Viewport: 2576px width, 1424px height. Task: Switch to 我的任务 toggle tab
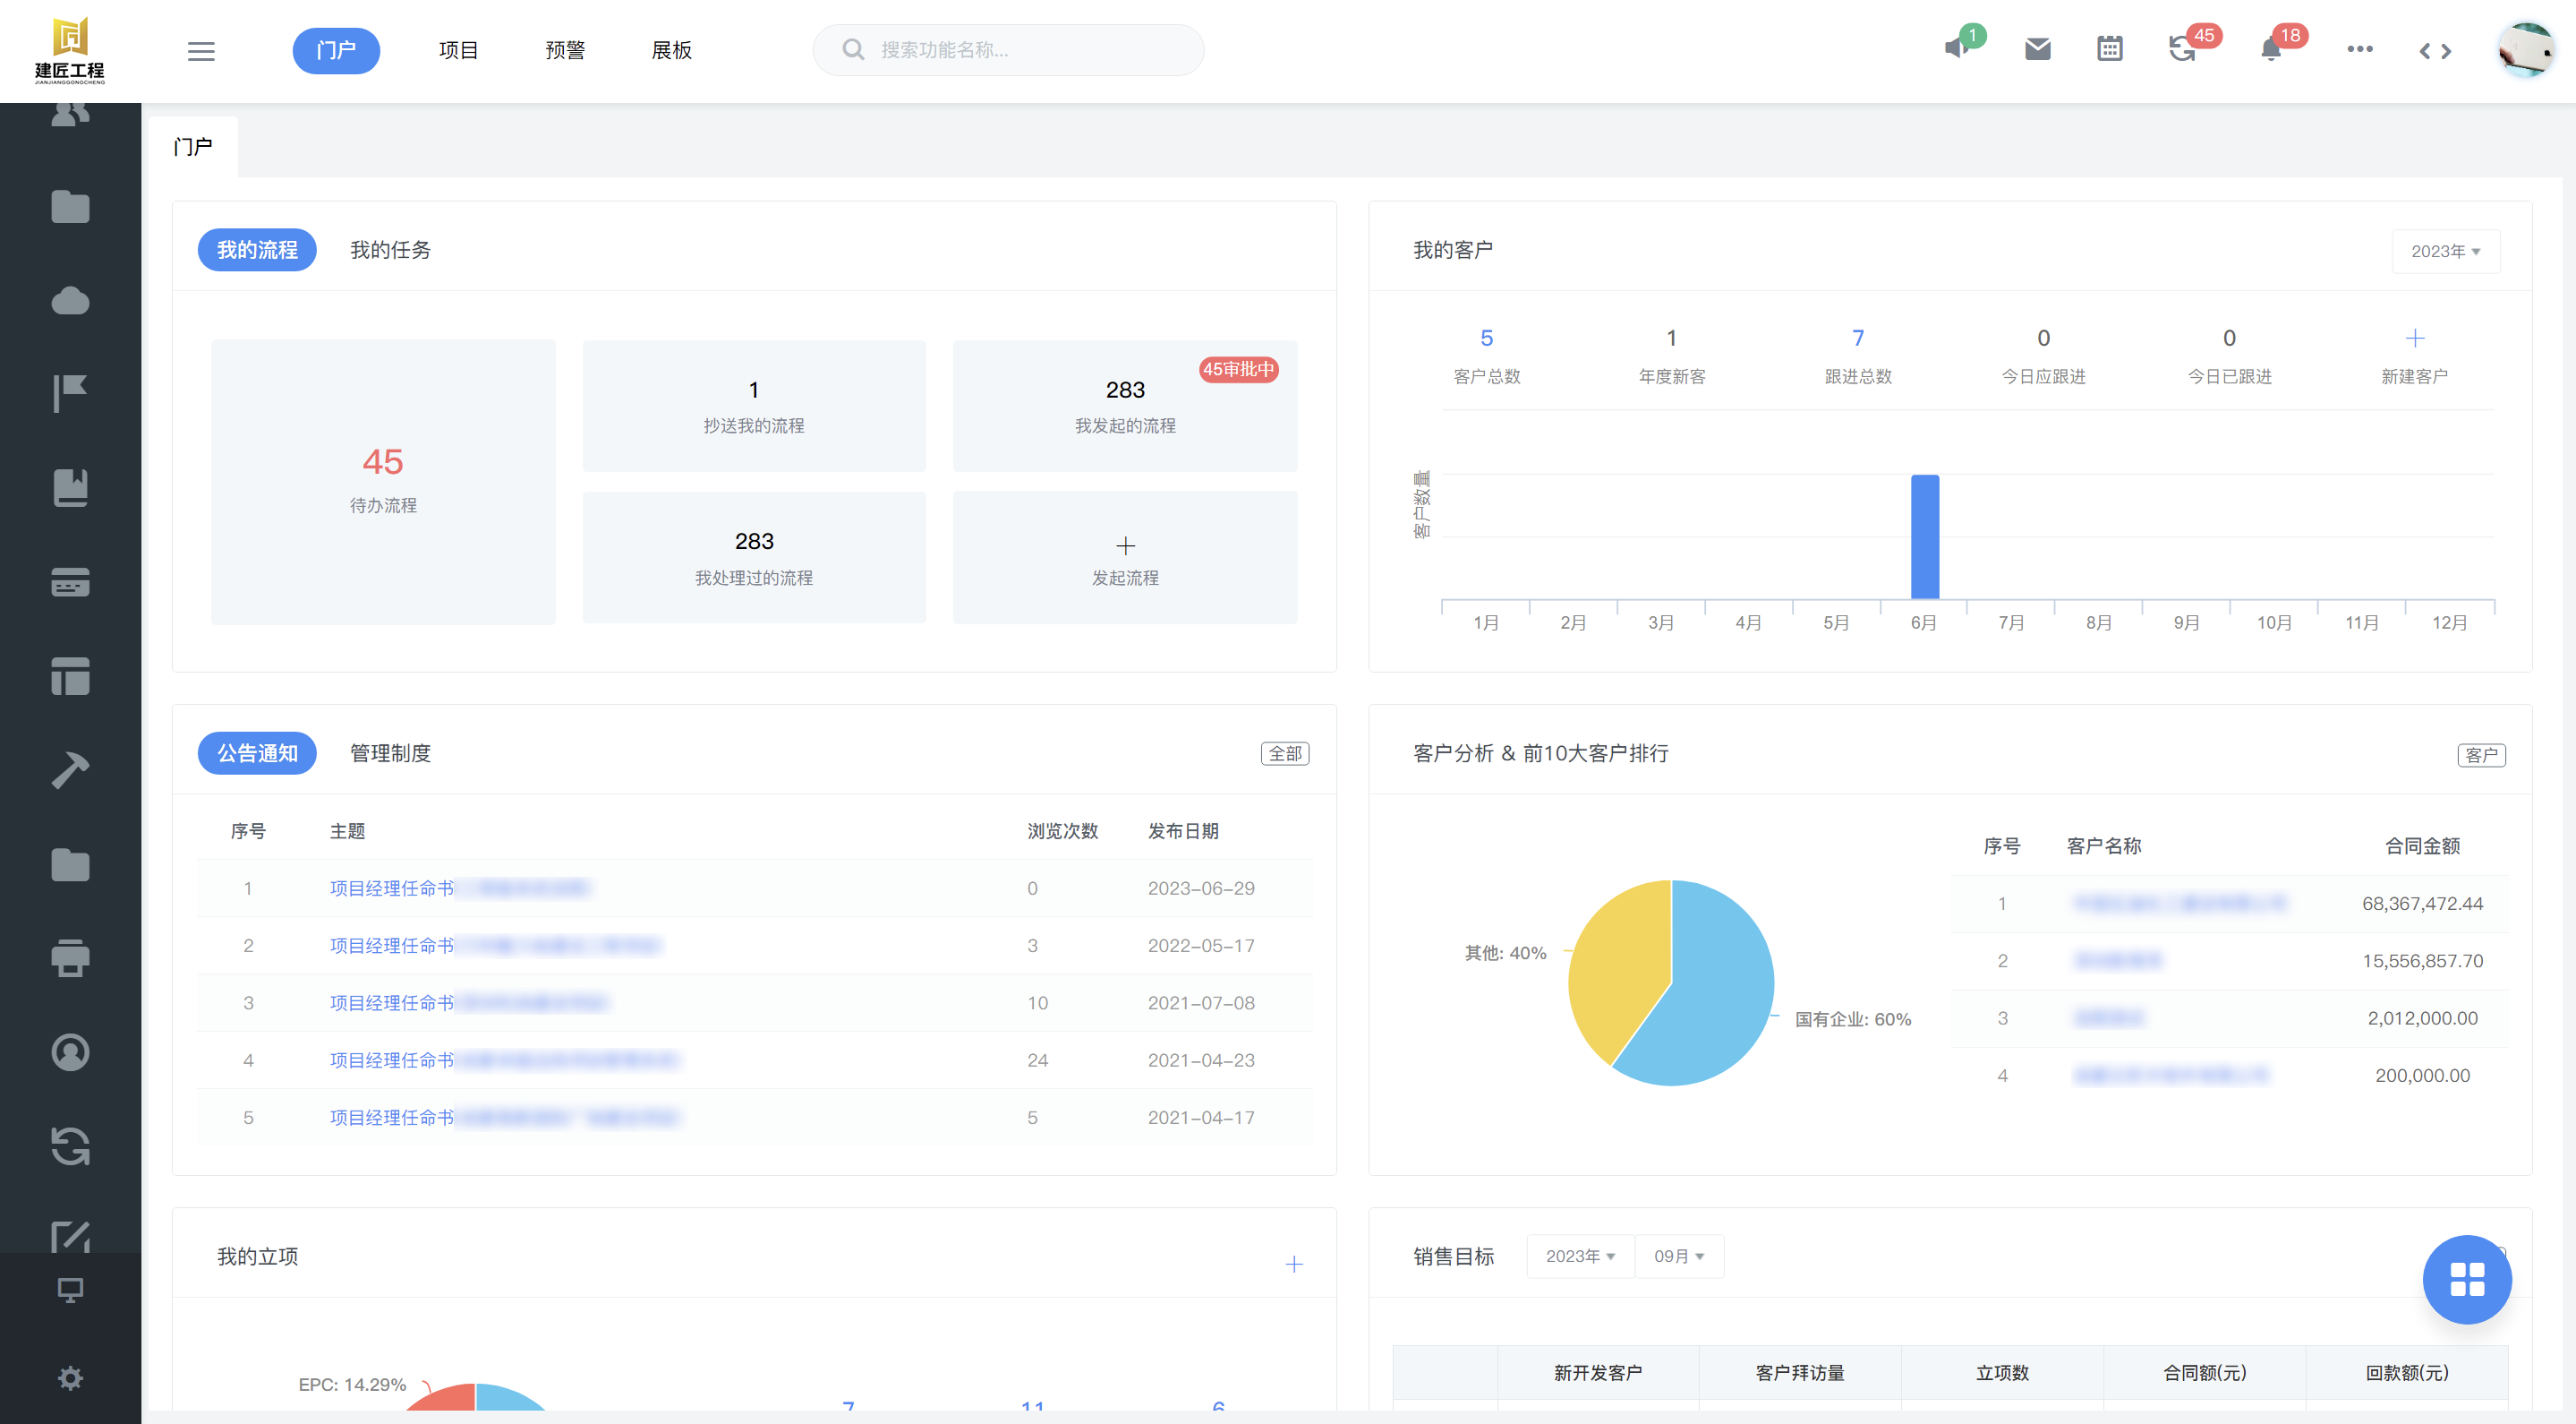point(390,250)
